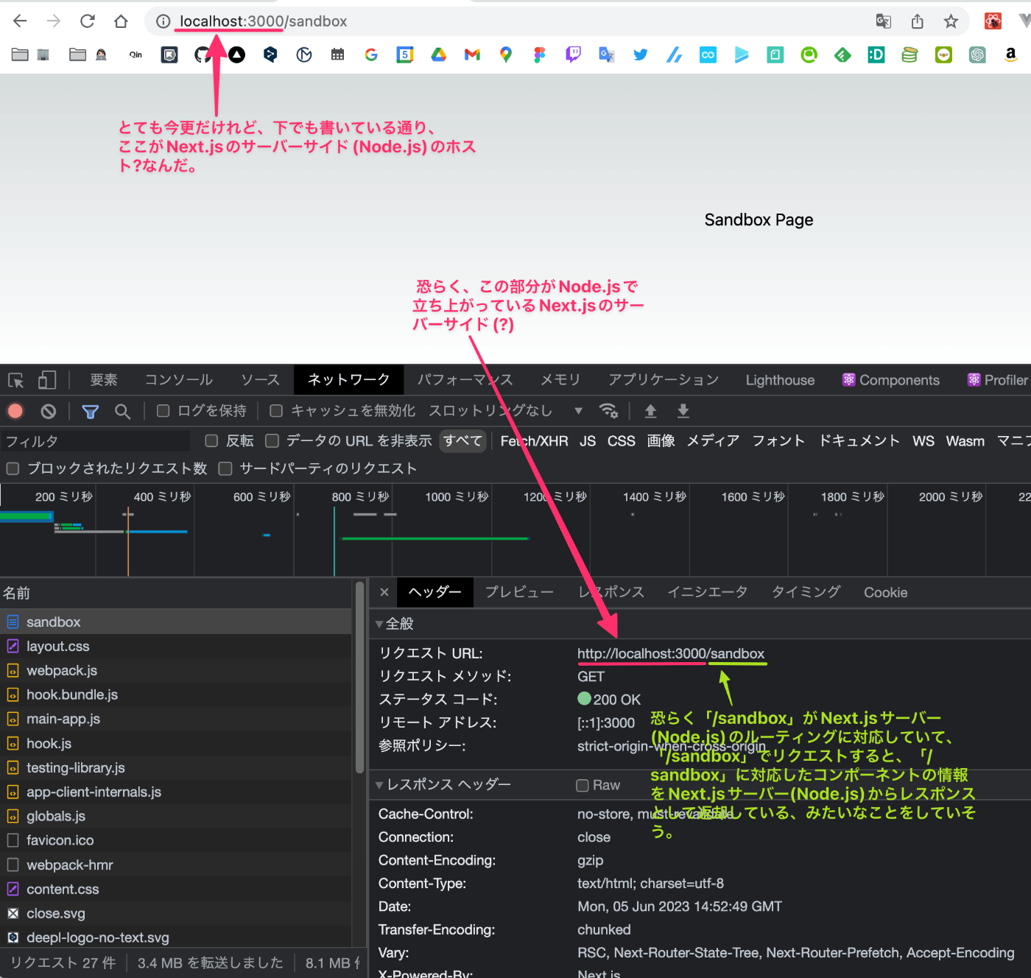Screen dimensions: 1031x978
Task: Click the share icon in address bar
Action: 918,21
